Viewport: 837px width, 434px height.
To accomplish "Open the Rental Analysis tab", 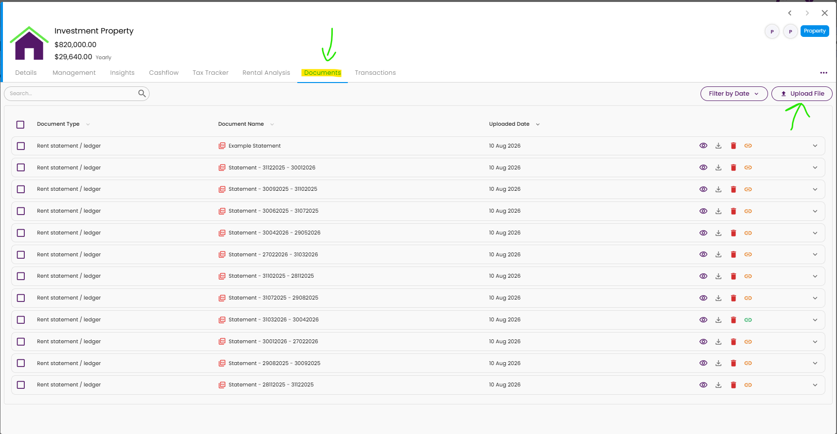I will click(x=266, y=73).
